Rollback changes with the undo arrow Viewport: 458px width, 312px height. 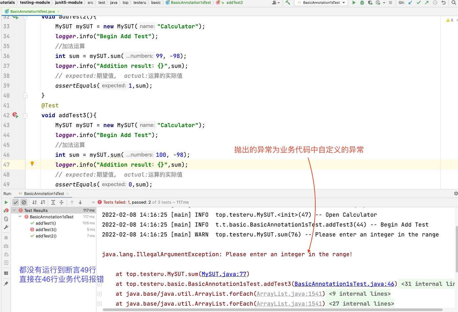[443, 3]
